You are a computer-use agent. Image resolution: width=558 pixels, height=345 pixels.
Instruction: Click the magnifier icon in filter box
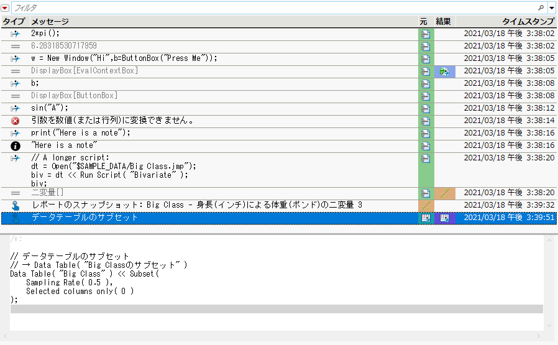[541, 8]
